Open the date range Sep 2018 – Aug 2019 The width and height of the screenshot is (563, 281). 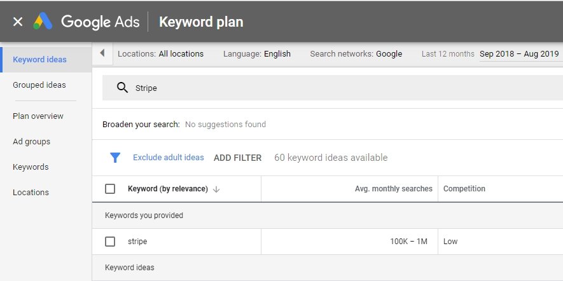519,54
